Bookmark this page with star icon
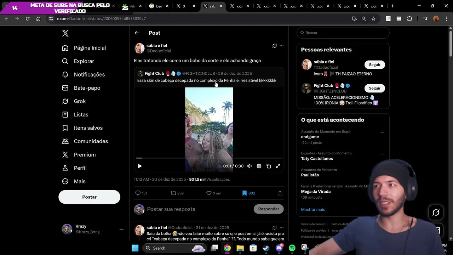This screenshot has width=453, height=255. tap(373, 18)
